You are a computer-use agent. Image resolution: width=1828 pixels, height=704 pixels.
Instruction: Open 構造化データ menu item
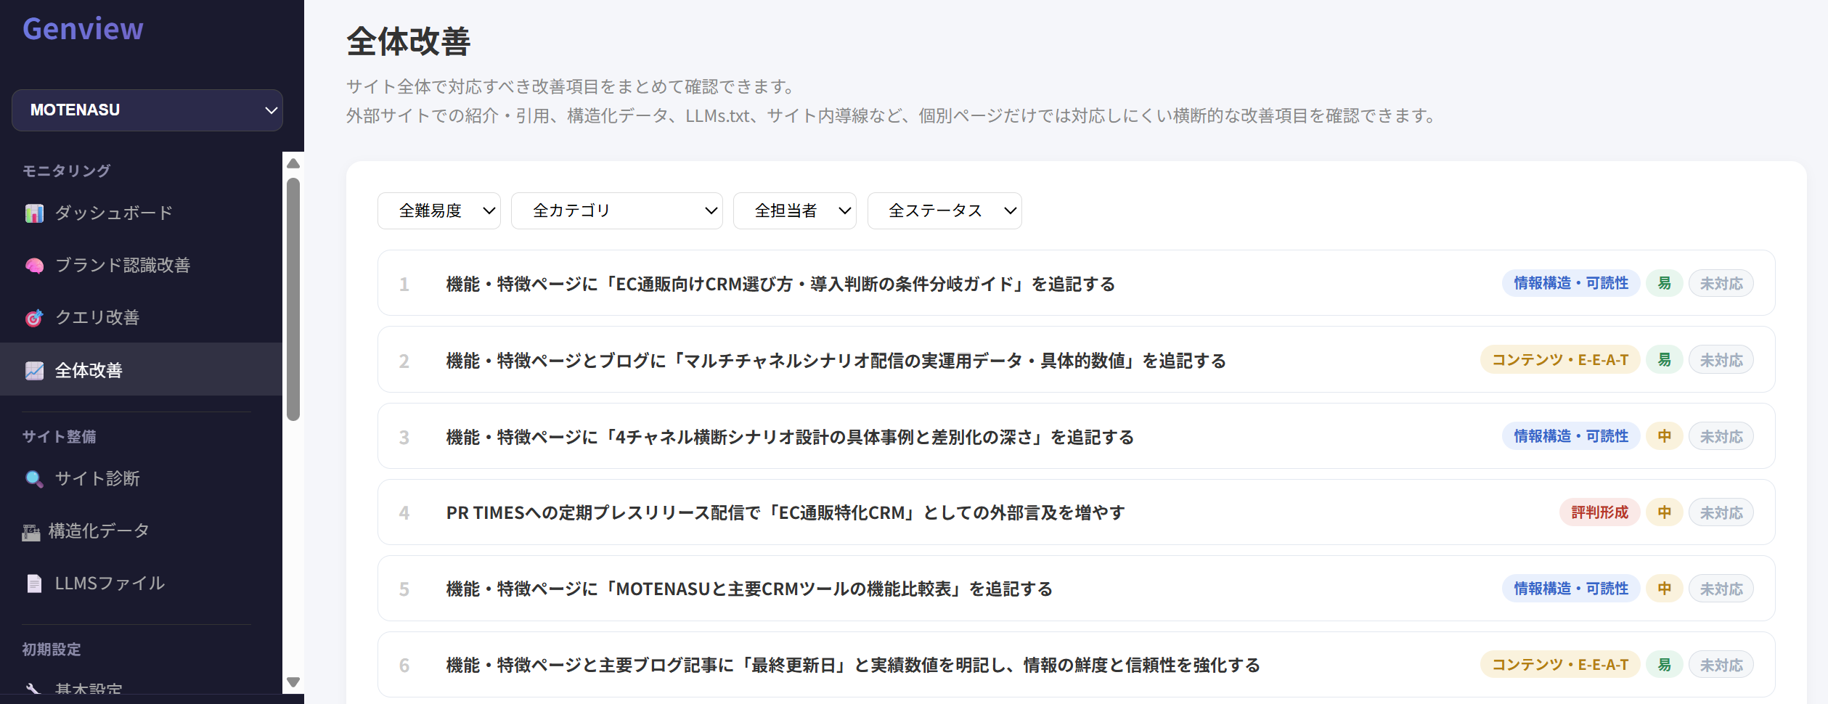141,531
